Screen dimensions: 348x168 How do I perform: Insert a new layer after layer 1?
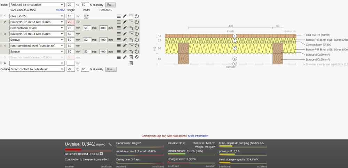tap(131, 16)
